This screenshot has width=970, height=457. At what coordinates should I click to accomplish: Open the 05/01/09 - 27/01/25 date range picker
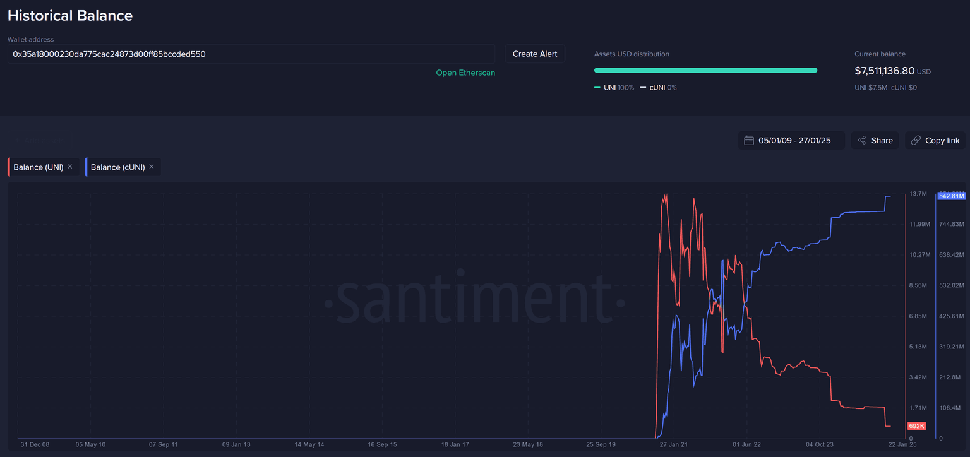click(x=794, y=141)
